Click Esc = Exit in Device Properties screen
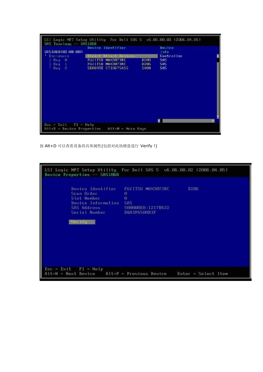Image resolution: width=263 pixels, height=372 pixels. point(58,269)
